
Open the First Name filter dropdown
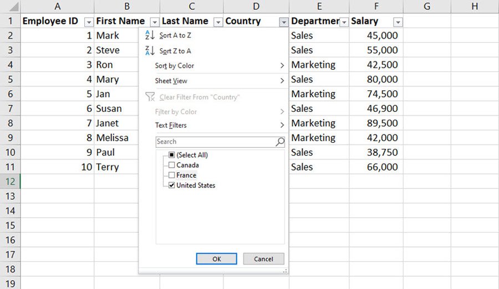(155, 22)
